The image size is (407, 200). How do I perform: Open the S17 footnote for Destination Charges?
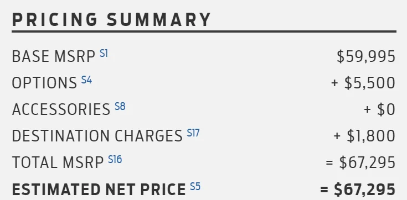(x=193, y=133)
